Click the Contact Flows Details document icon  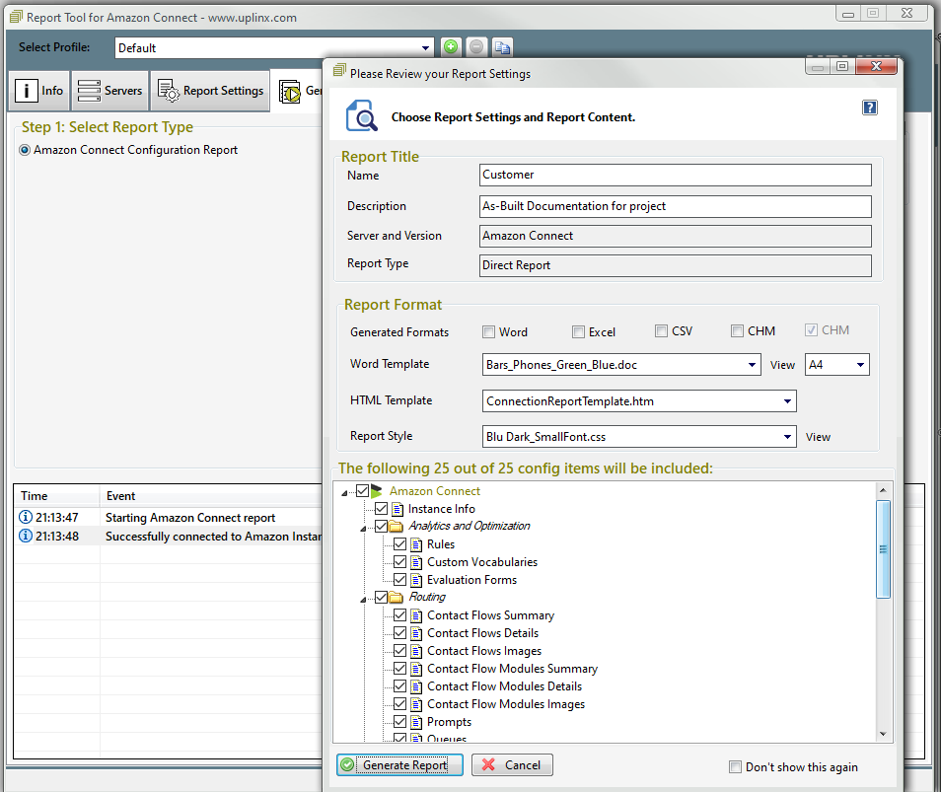(416, 633)
